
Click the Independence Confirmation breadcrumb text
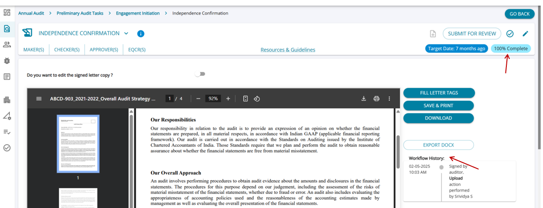click(200, 13)
